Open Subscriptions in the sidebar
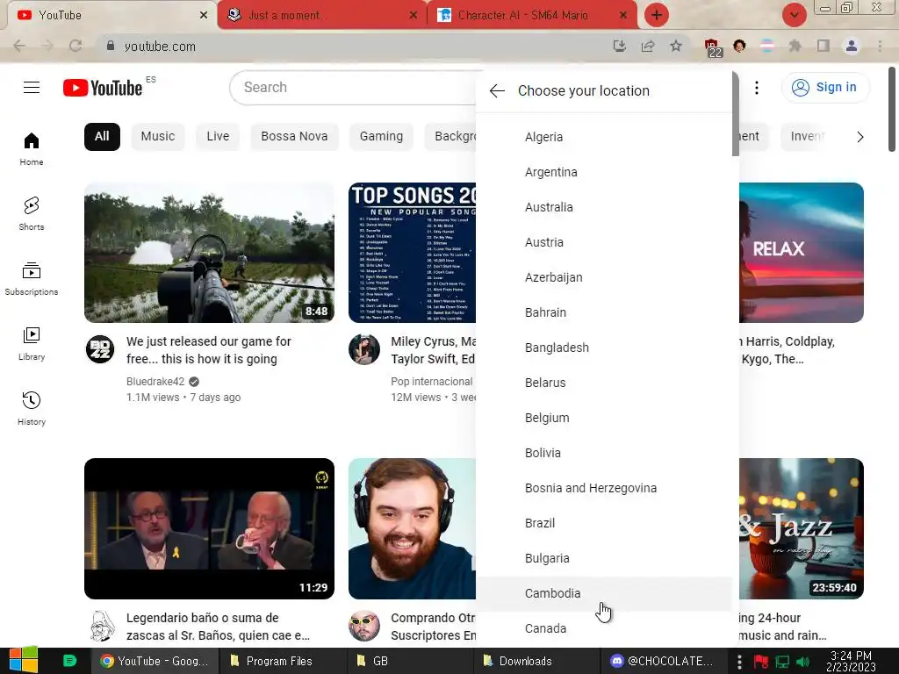Screen dimensions: 899x674 point(32,278)
